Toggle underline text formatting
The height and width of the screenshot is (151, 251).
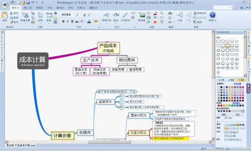(x=72, y=21)
